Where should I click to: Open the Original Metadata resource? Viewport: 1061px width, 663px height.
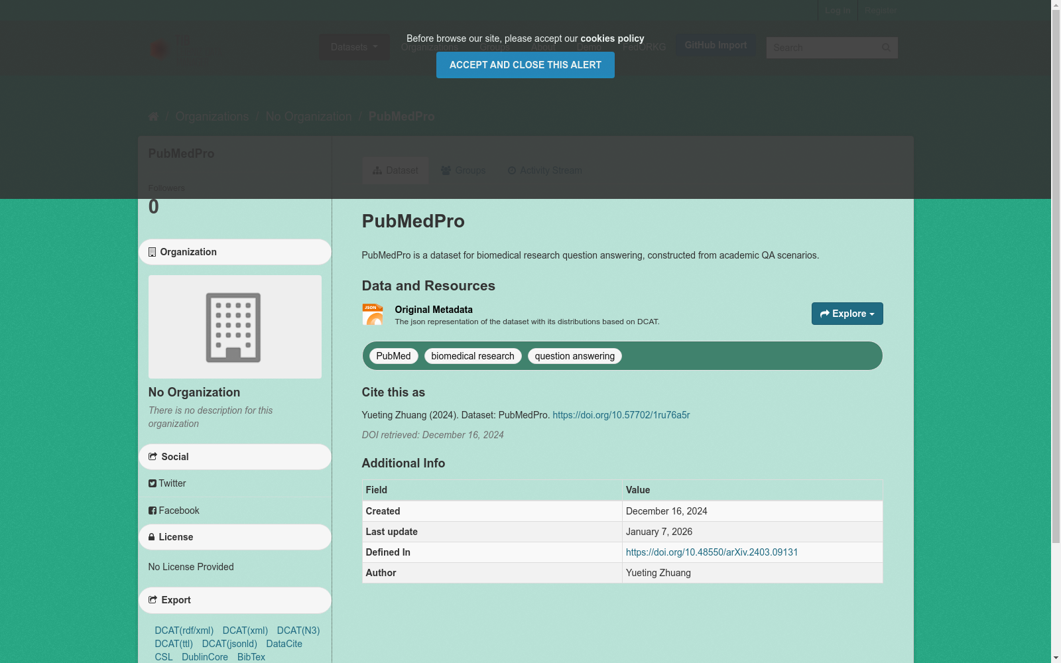click(x=434, y=310)
